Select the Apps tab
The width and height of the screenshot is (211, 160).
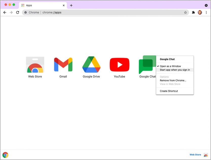point(43,5)
